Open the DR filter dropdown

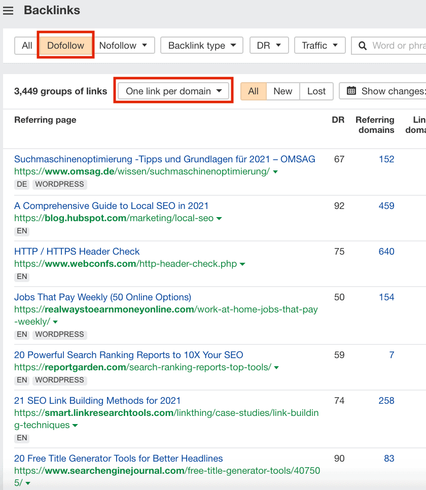(269, 45)
